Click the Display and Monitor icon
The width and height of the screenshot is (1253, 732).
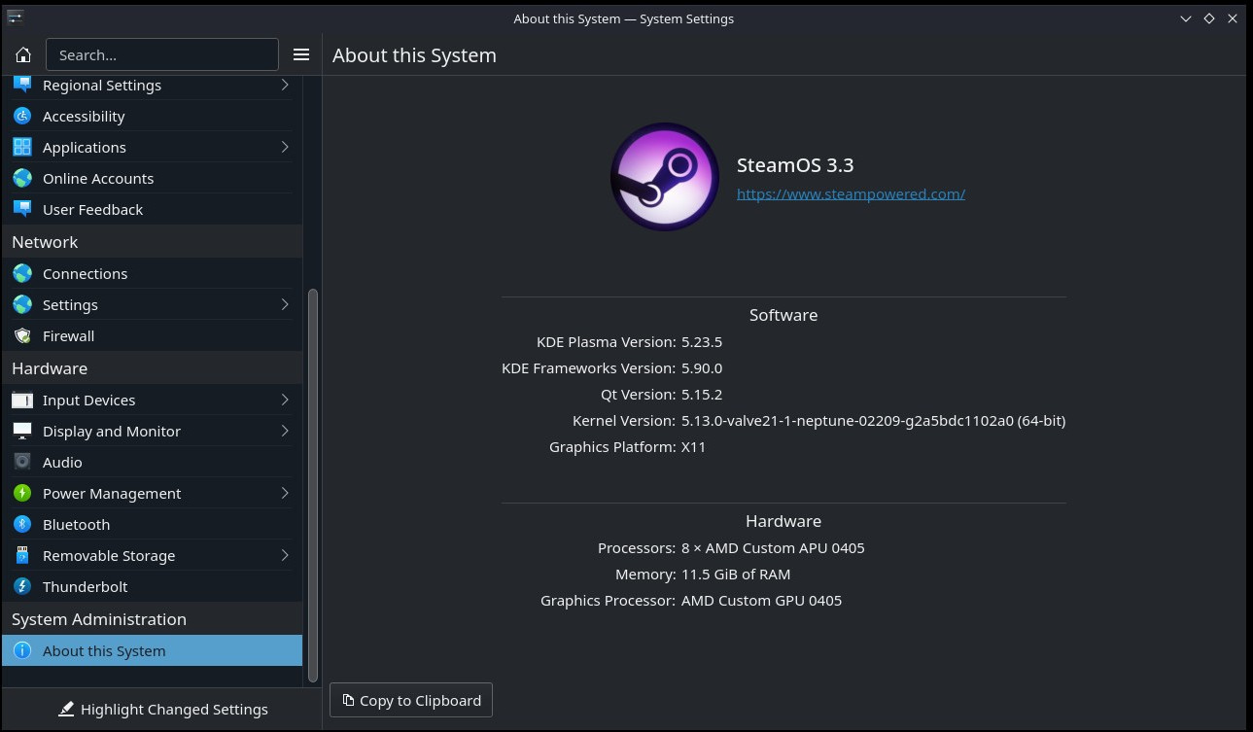(x=22, y=431)
